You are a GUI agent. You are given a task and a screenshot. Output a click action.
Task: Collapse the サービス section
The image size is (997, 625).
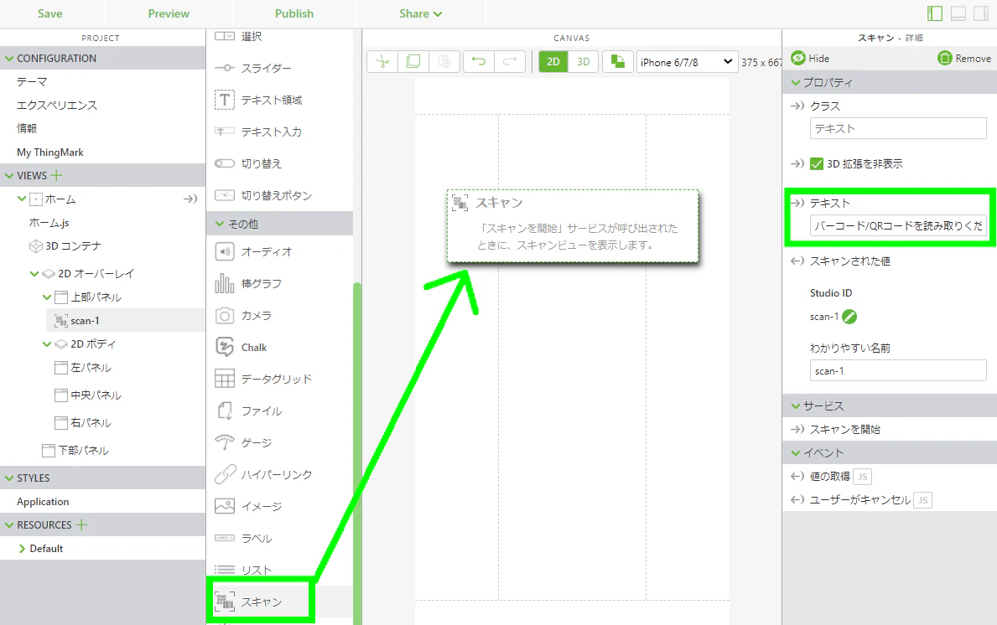pos(796,405)
